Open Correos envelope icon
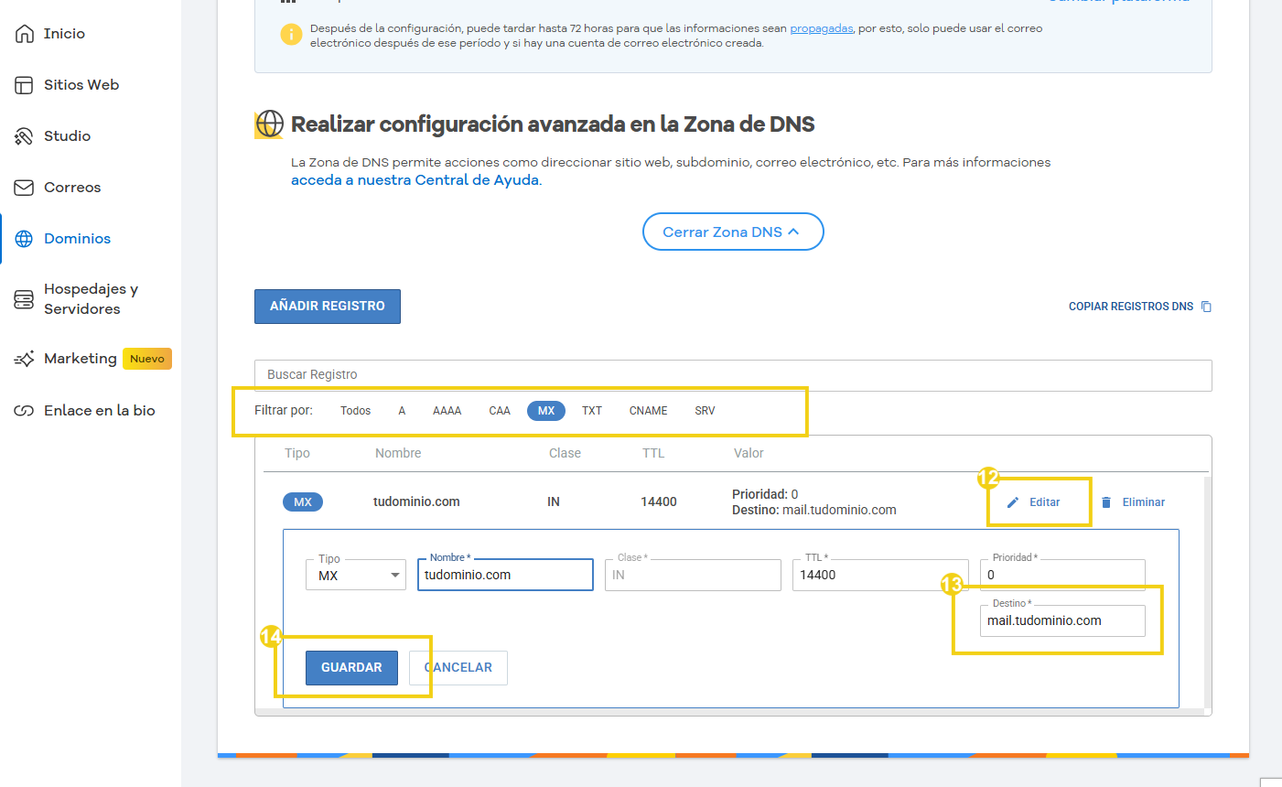 pos(25,188)
